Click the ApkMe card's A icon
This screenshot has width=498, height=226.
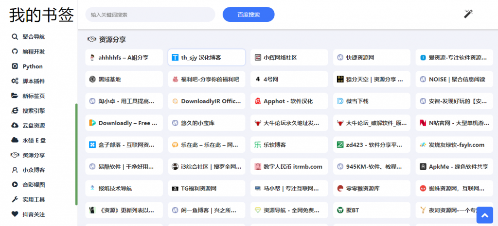tap(423, 166)
